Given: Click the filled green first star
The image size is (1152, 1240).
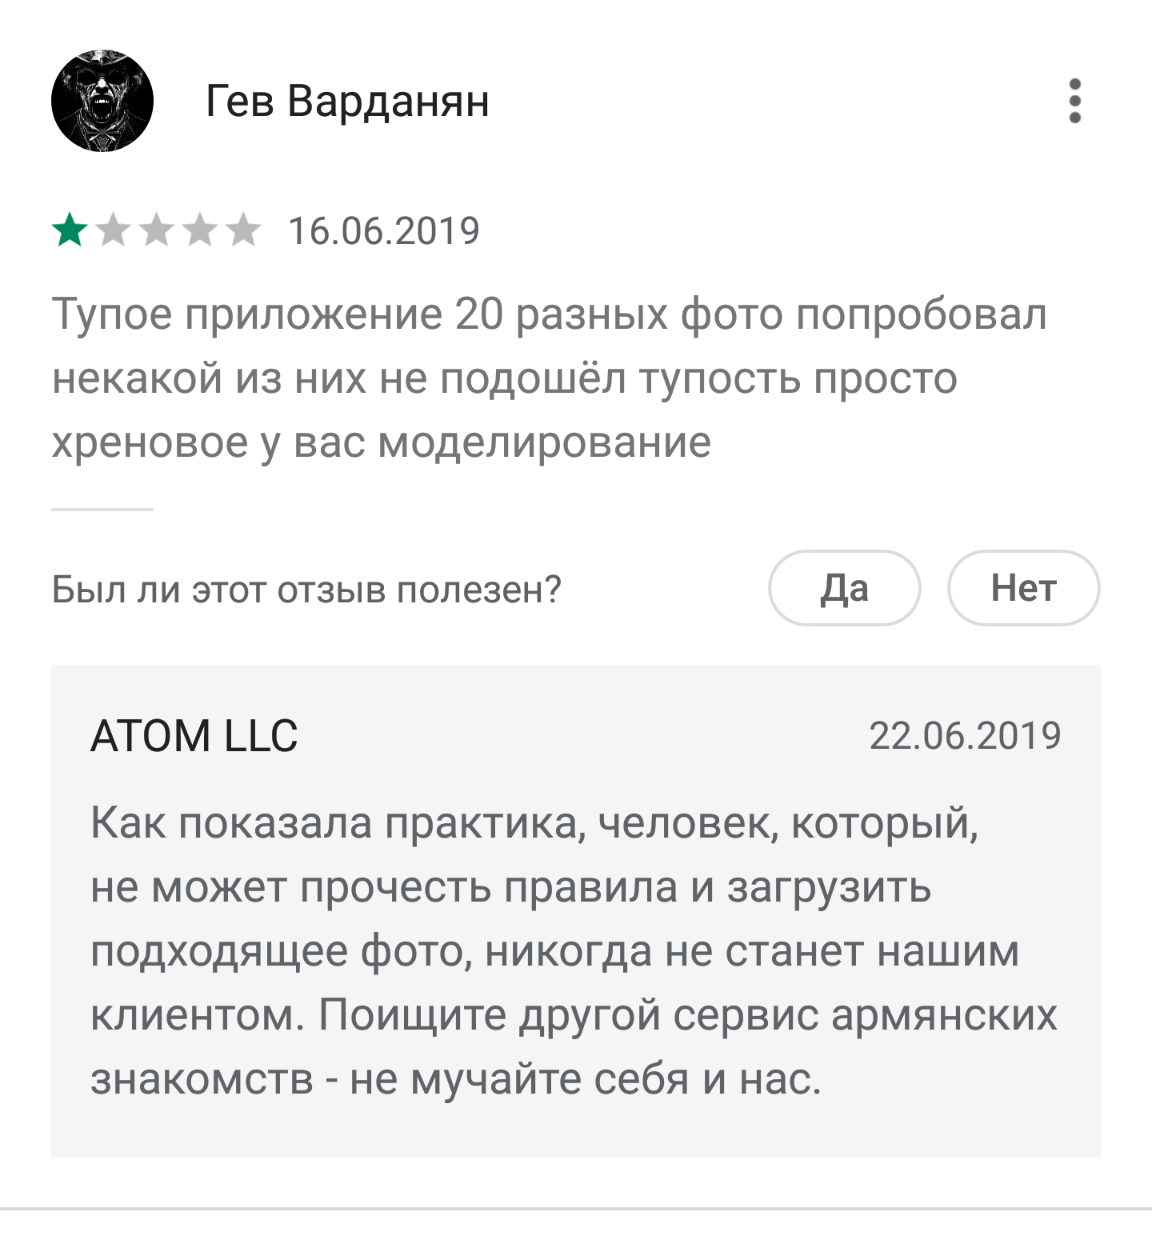Looking at the screenshot, I should point(70,230).
